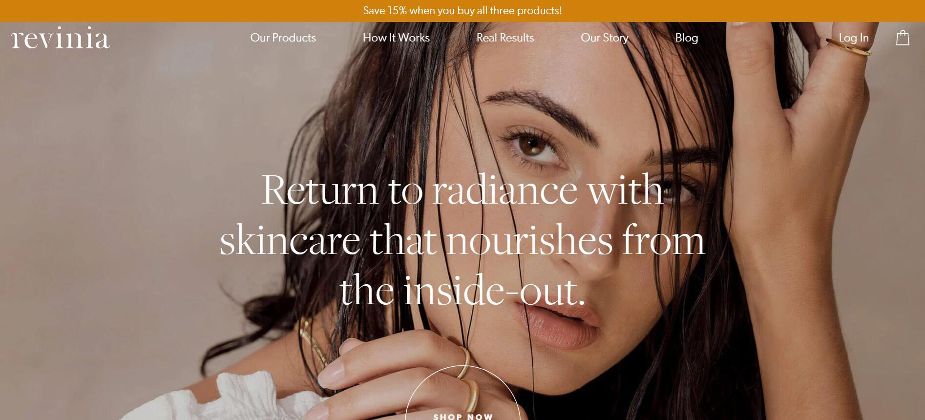The image size is (925, 420).
Task: Open the shopping bag cart icon
Action: pyautogui.click(x=903, y=38)
